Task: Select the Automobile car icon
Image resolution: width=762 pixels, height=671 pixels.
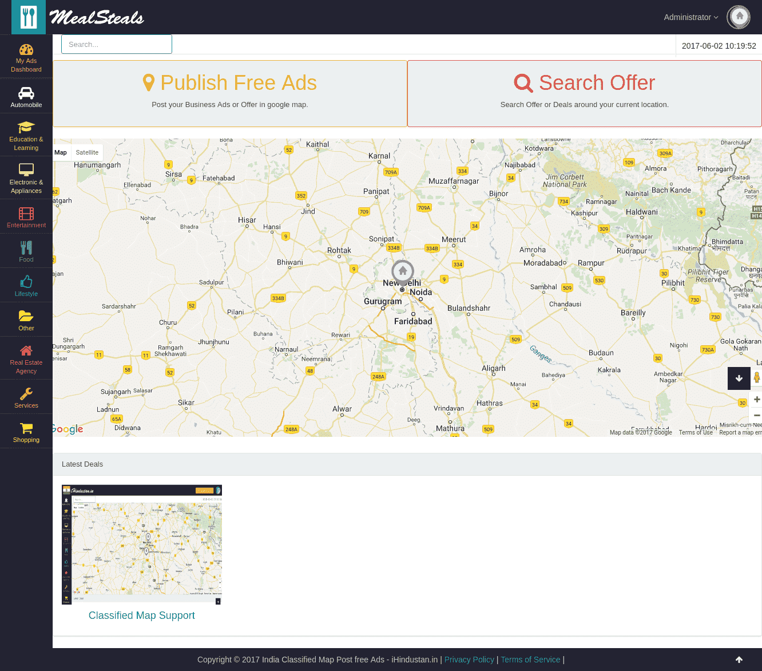Action: (x=26, y=93)
